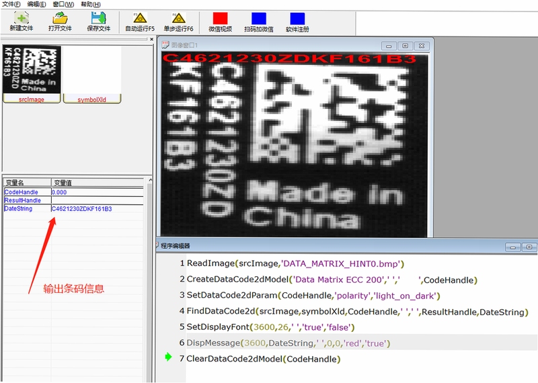
Task: Open the 编辑(E) menu
Action: (x=37, y=4)
